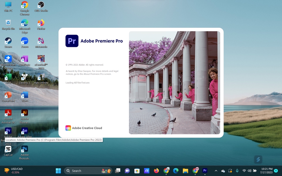Open OneNote desktop shortcut
The width and height of the screenshot is (282, 176).
(x=25, y=61)
